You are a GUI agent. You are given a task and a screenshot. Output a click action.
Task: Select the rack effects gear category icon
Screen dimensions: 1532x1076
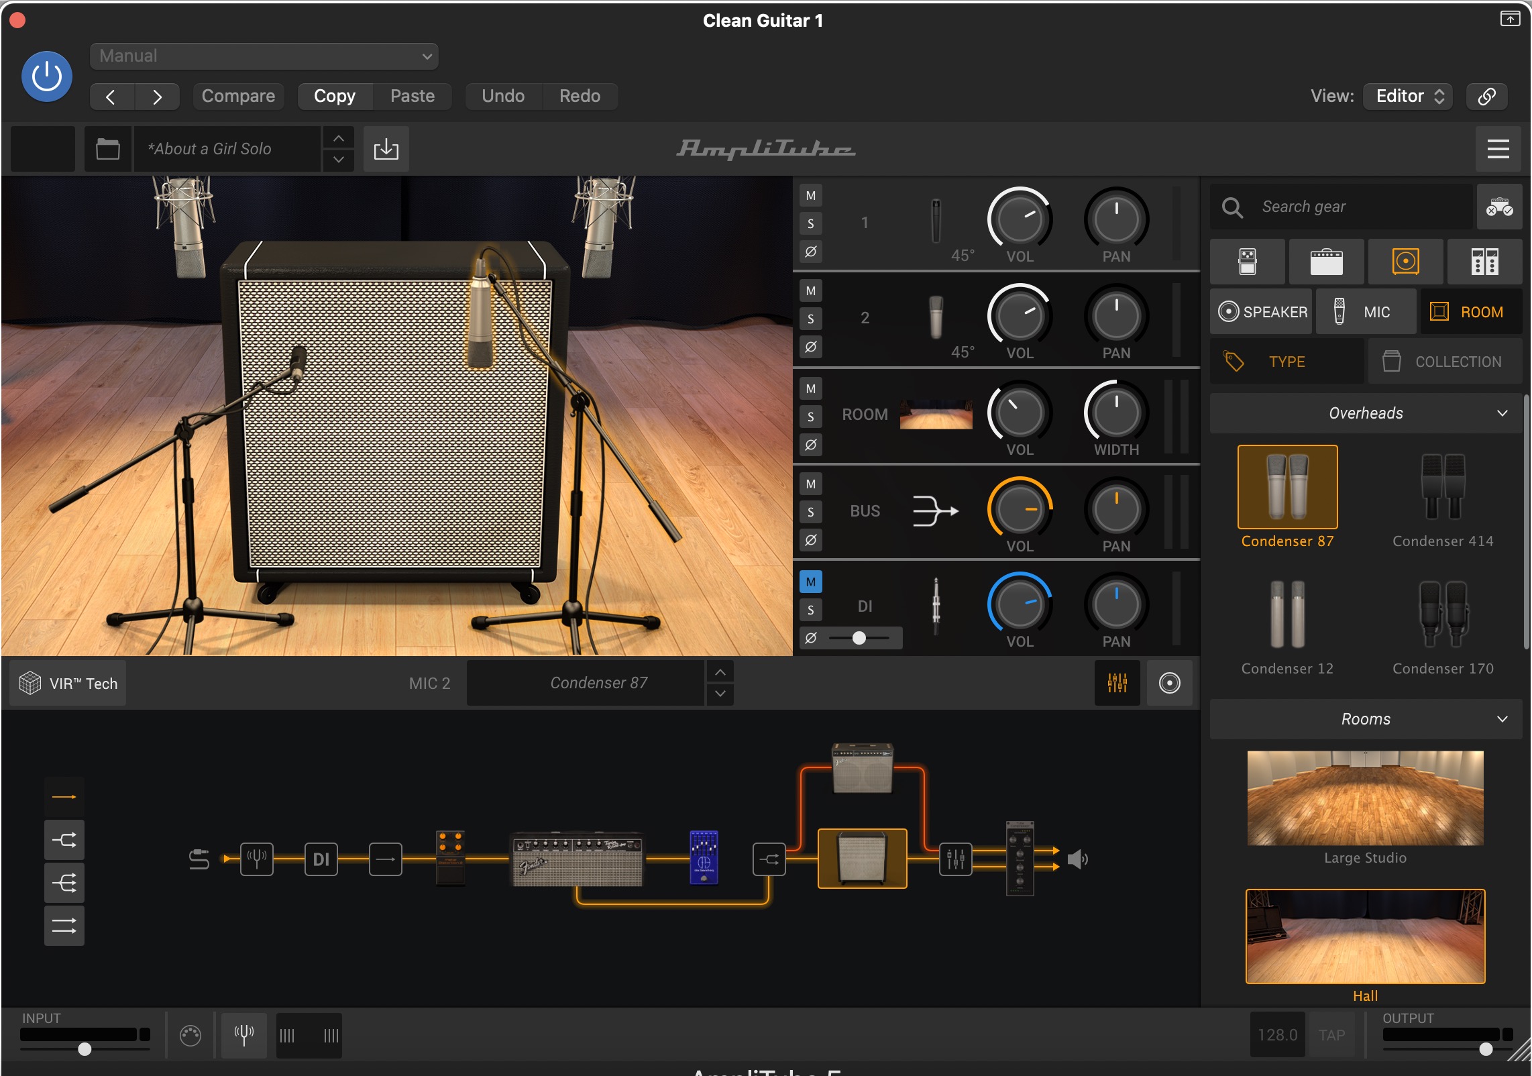1484,262
